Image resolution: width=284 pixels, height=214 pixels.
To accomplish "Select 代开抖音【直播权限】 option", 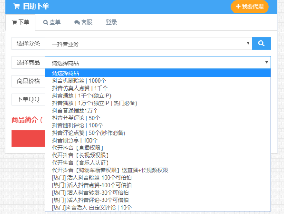I will (158, 148).
